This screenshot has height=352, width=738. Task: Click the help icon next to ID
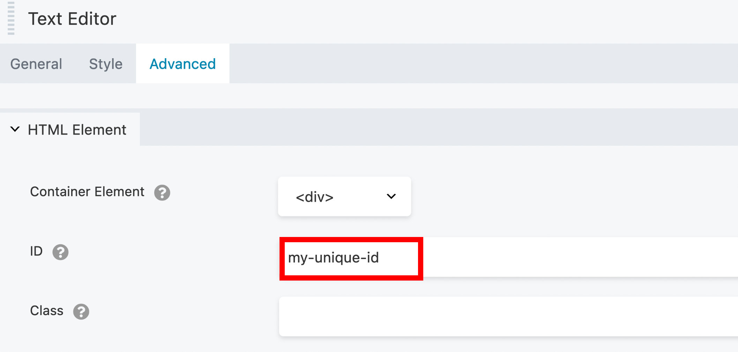[x=60, y=252]
